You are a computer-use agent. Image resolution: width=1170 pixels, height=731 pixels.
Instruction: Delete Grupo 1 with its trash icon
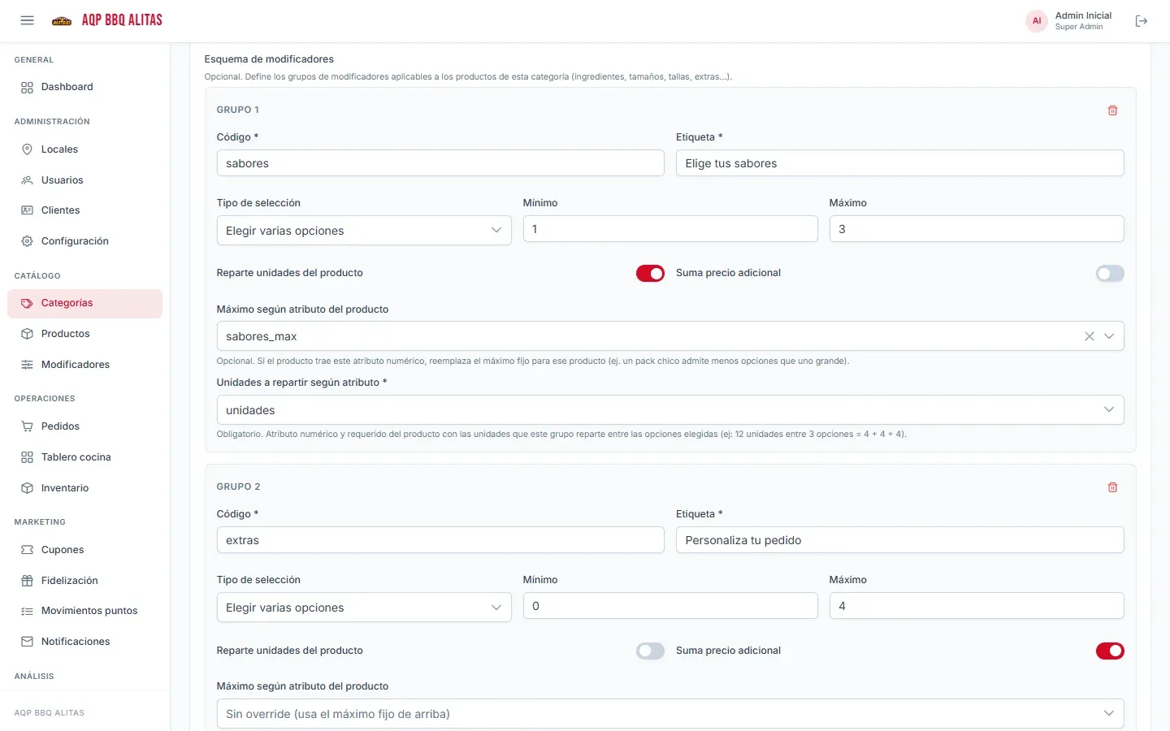pyautogui.click(x=1112, y=110)
